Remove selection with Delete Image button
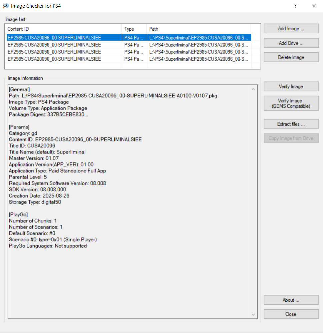The width and height of the screenshot is (323, 333). click(291, 57)
